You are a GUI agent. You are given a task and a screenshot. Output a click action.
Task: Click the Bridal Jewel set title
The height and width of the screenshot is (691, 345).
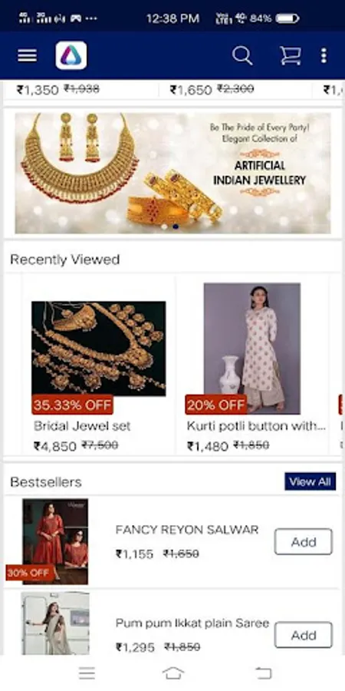pyautogui.click(x=82, y=426)
